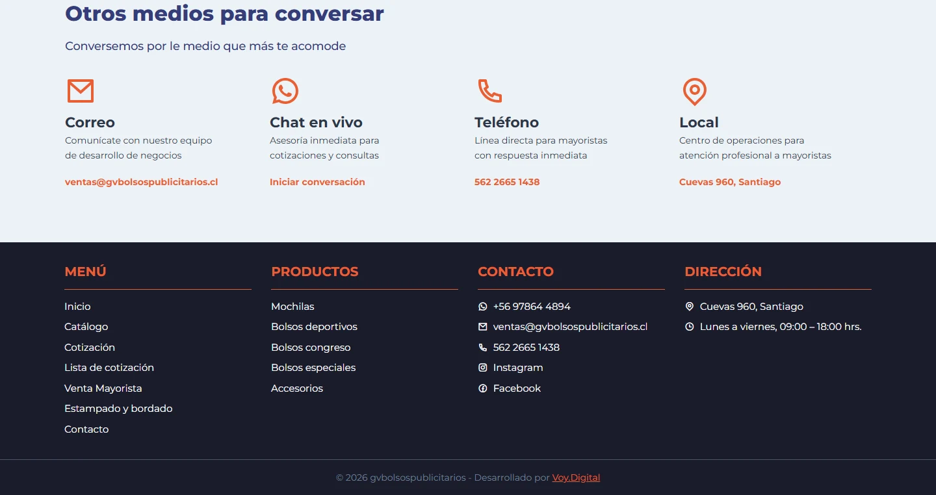
Task: Open Estampado y bordado footer link
Action: pyautogui.click(x=118, y=409)
